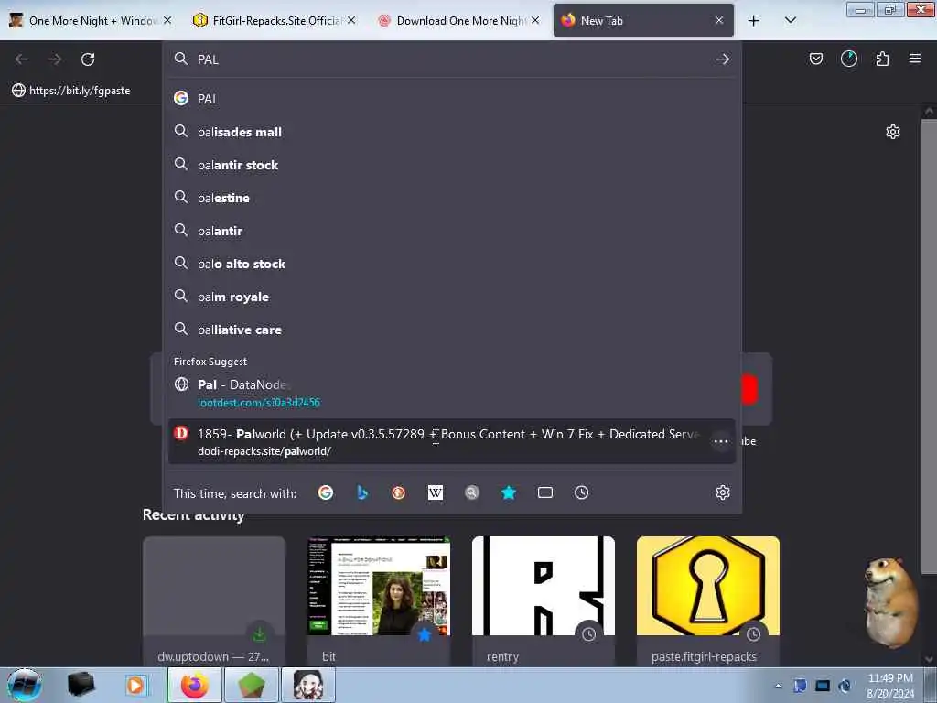937x703 pixels.
Task: Click the go arrow in the address bar
Action: click(723, 59)
